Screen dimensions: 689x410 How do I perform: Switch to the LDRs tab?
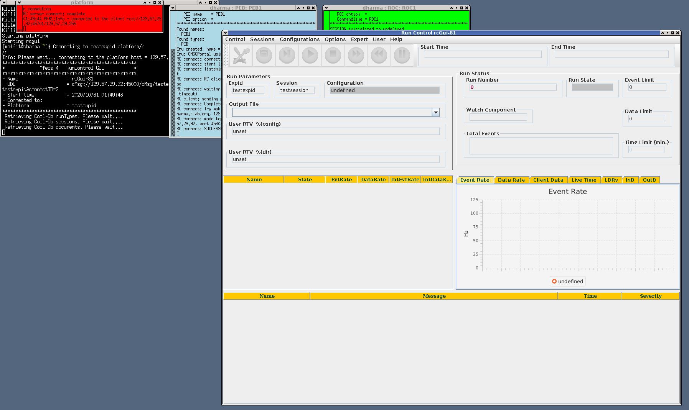(x=611, y=180)
